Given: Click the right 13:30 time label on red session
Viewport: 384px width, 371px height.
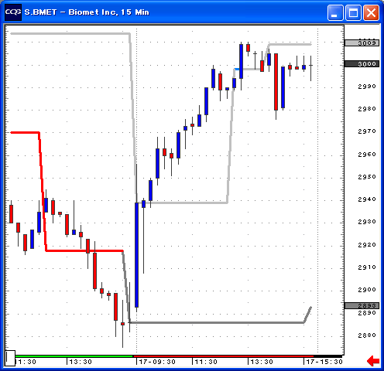Looking at the screenshot, I should pyautogui.click(x=262, y=362).
